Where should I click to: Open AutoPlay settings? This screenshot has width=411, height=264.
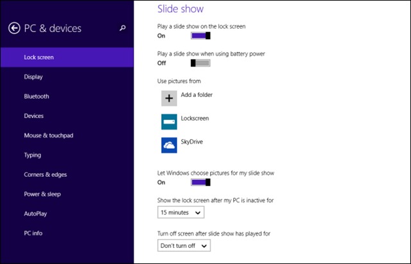pos(35,213)
